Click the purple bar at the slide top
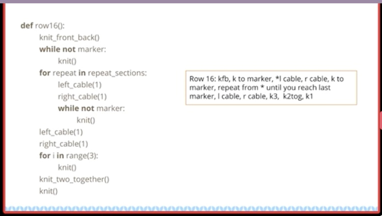The image size is (382, 216). (x=191, y=2)
